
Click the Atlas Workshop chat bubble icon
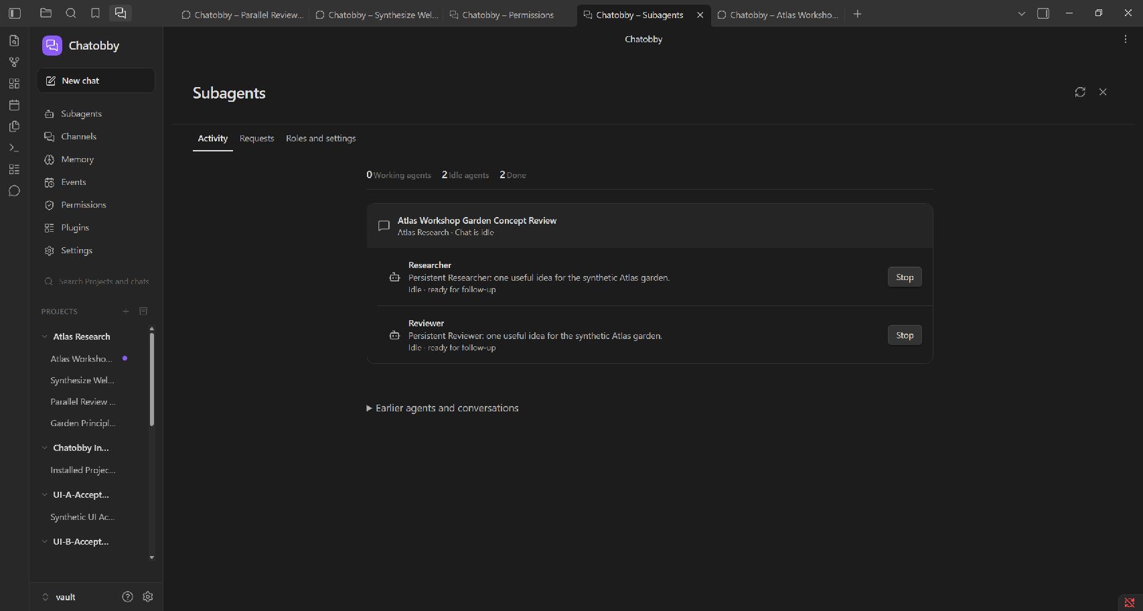click(x=384, y=226)
